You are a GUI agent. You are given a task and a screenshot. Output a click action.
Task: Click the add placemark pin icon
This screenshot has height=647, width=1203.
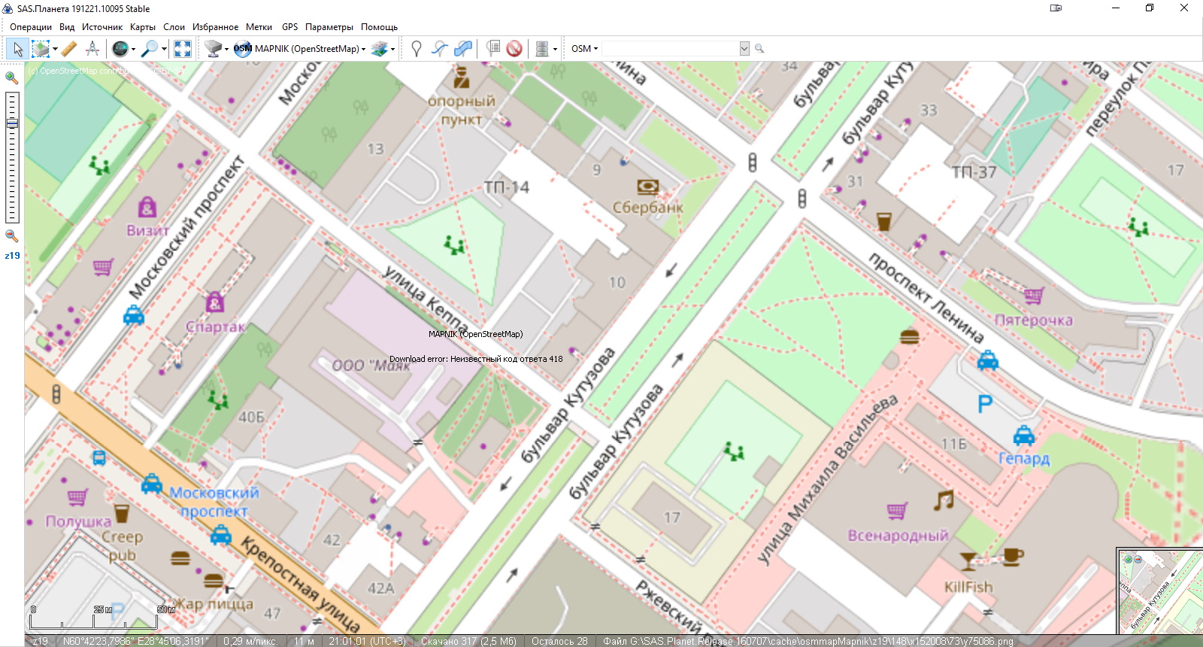[416, 49]
